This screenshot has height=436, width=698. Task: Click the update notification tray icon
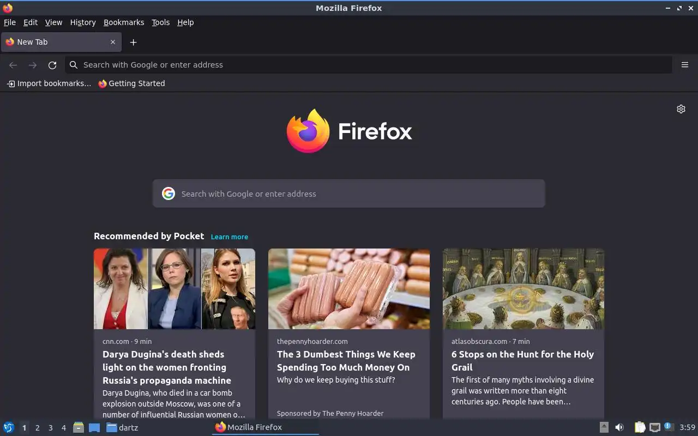669,427
